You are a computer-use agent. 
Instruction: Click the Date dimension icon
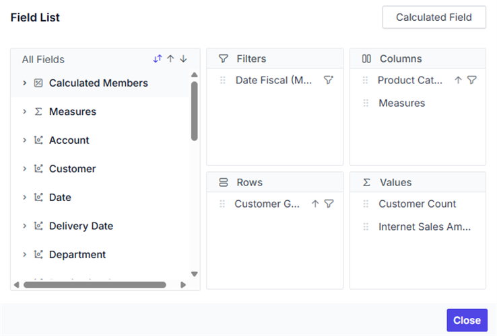tap(38, 198)
